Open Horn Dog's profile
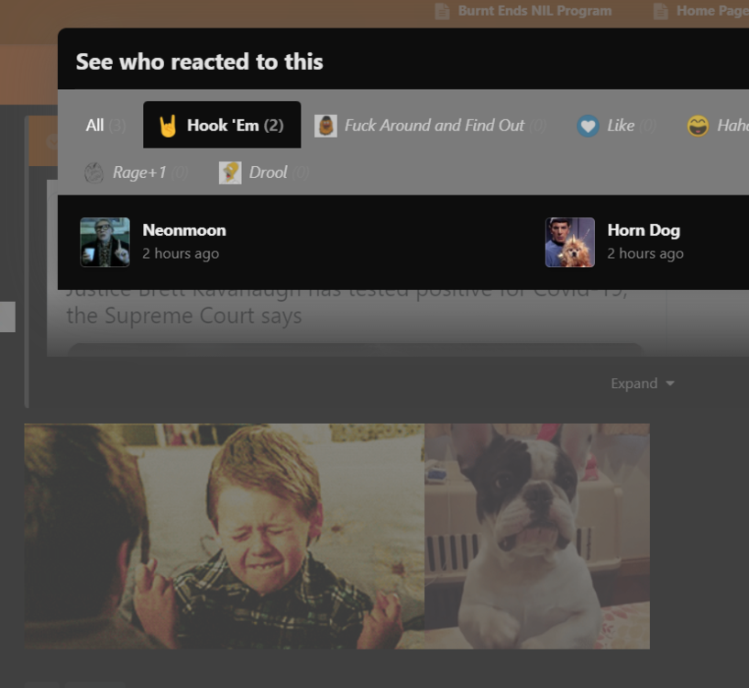749x688 pixels. click(x=644, y=230)
